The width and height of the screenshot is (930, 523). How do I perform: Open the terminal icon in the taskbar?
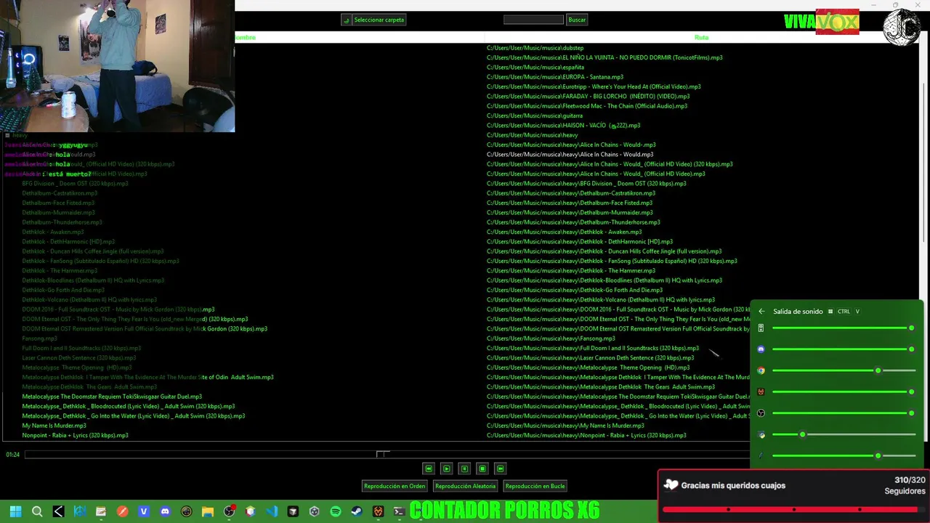(399, 511)
